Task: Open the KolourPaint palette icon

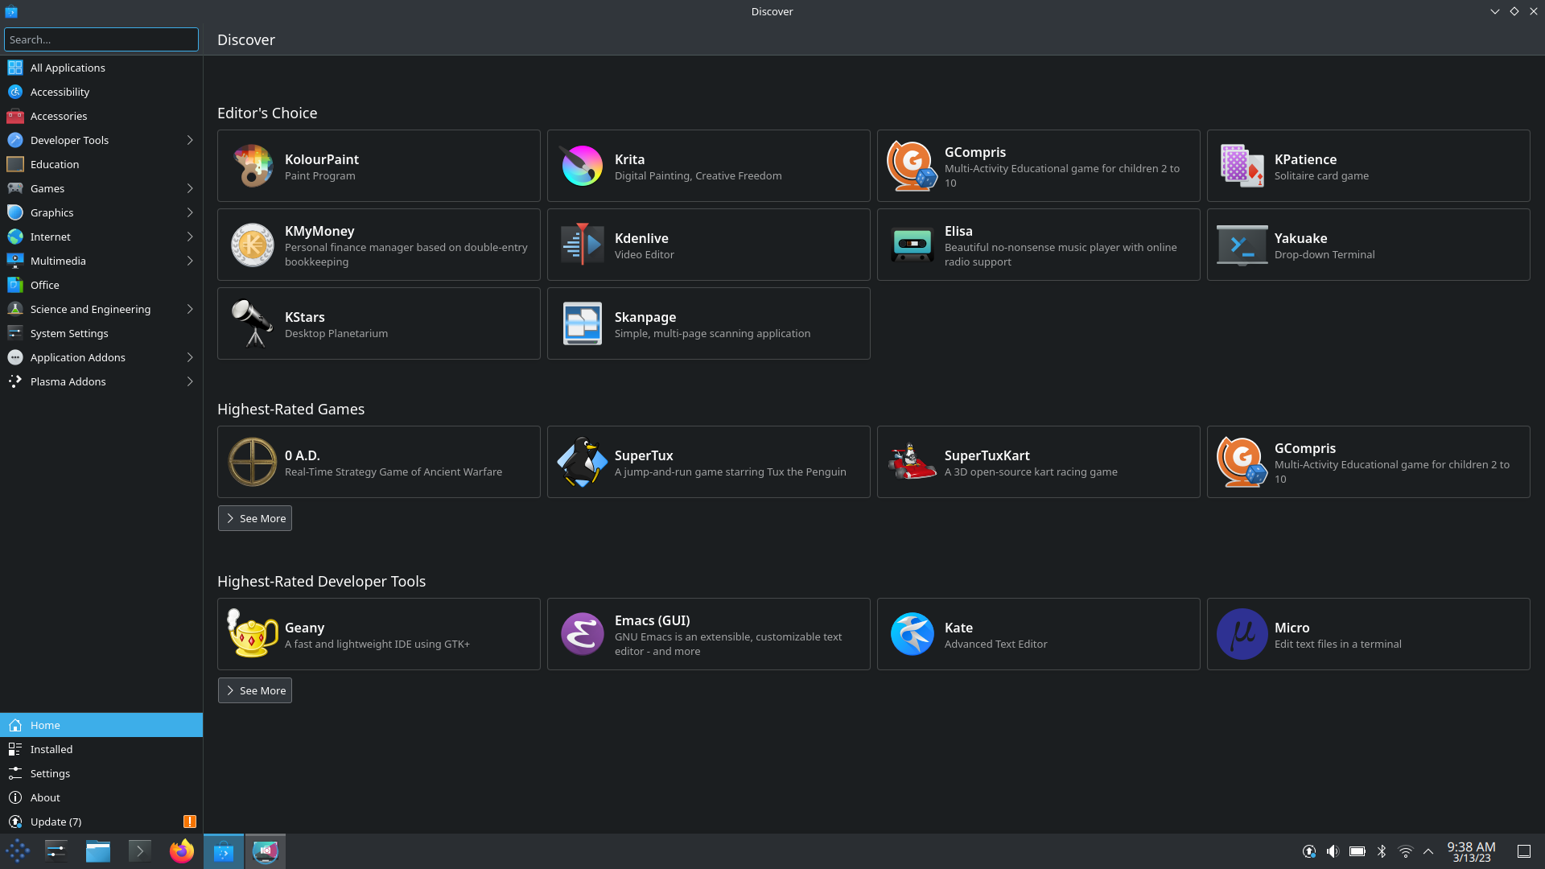Action: pyautogui.click(x=253, y=166)
